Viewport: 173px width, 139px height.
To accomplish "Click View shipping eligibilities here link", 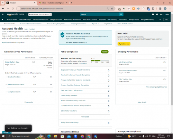I will tap(157, 87).
